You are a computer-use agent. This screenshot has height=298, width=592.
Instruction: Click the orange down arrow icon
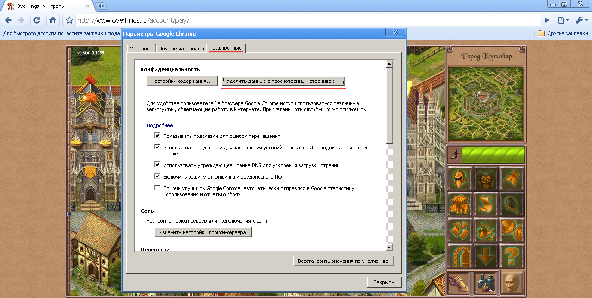click(486, 256)
